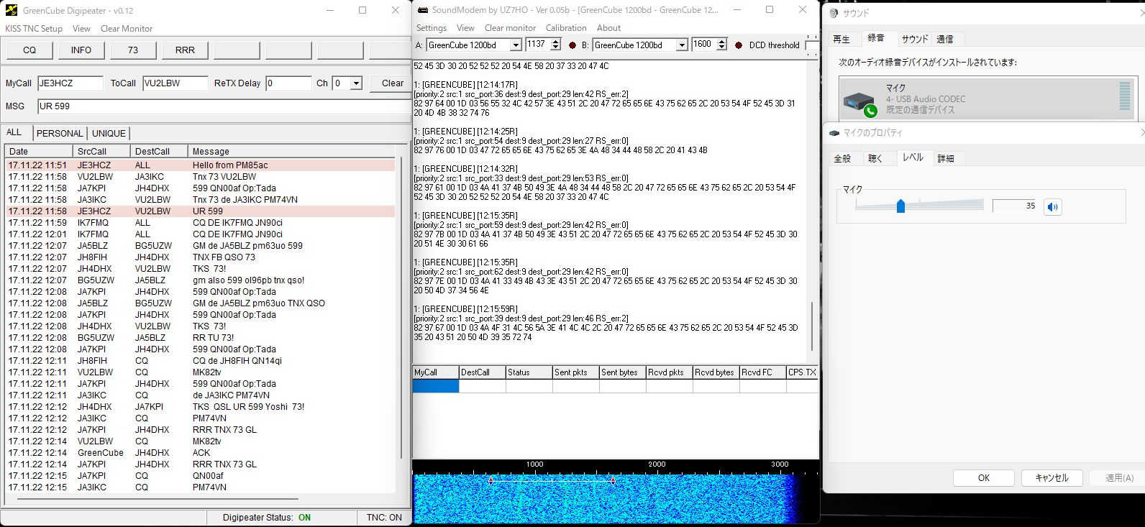Expand the Ch dropdown in Digipeater
The image size is (1145, 527).
pos(356,83)
